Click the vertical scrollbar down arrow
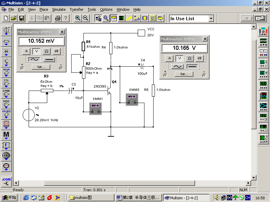The width and height of the screenshot is (270, 202). pyautogui.click(x=254, y=178)
